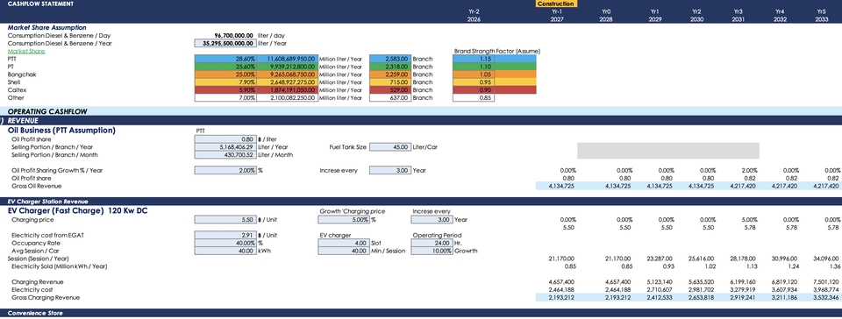Screen dimensions: 842x319
Task: Select the Oil Profit Sharing Growth 2.00% cell
Action: tap(225, 171)
